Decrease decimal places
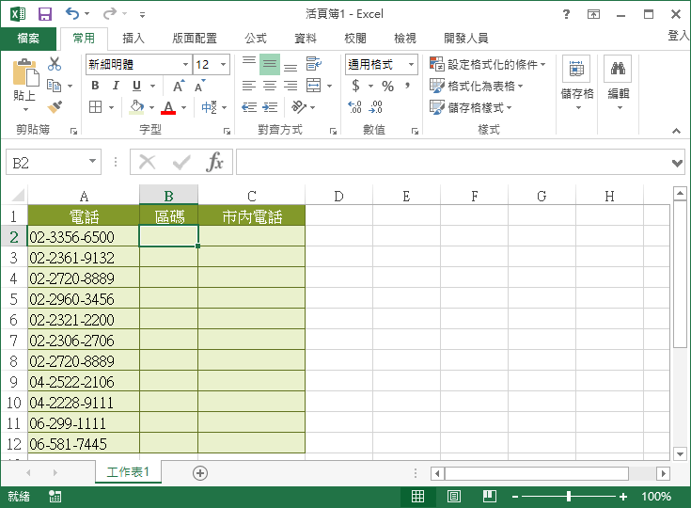 coord(376,107)
